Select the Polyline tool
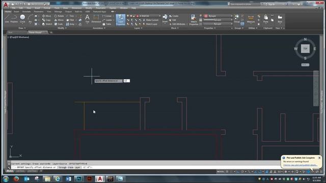 14,18
